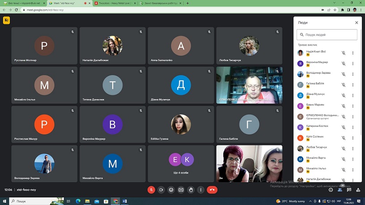Click muted mic icon next to Володимир Зарева
The image size is (365, 205).
(x=344, y=74)
